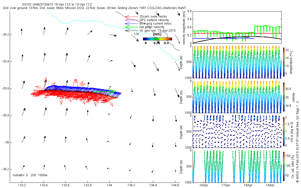Click the red swim vector arrow in the legend
Viewport: 301px width, 188px height.
131,17
